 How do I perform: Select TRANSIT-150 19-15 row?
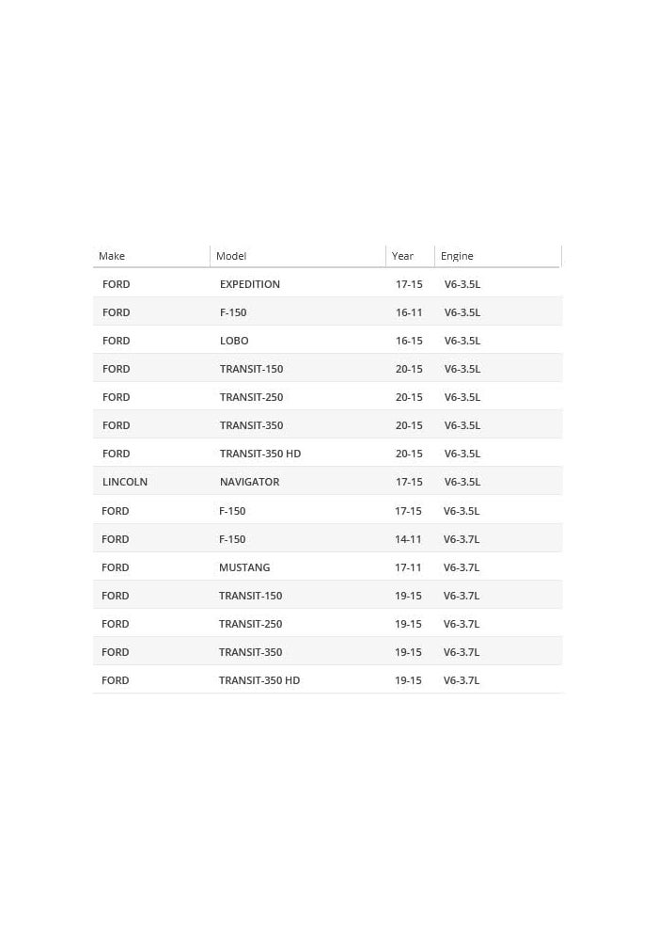[x=328, y=596]
